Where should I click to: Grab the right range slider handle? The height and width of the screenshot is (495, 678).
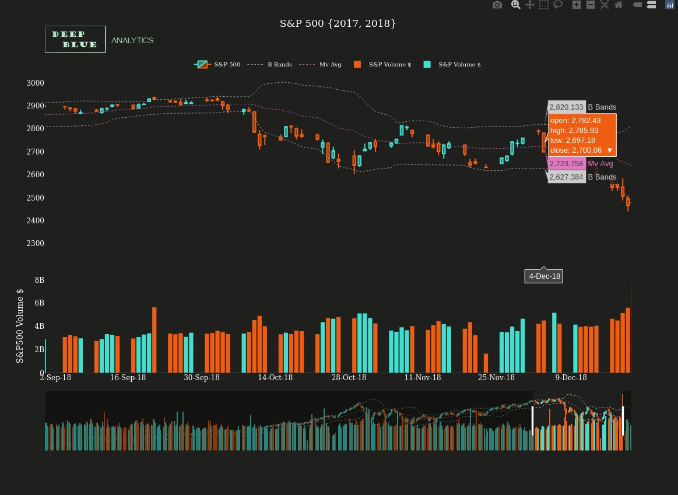[x=623, y=420]
